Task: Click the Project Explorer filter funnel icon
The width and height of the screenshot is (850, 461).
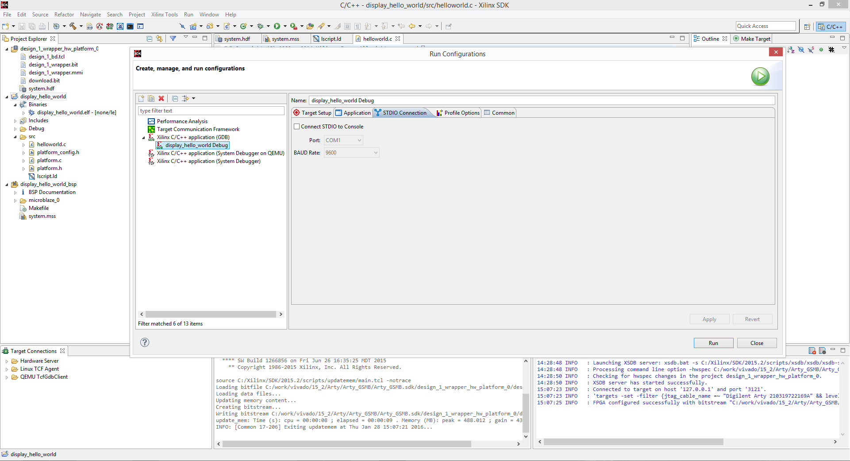Action: (x=173, y=39)
